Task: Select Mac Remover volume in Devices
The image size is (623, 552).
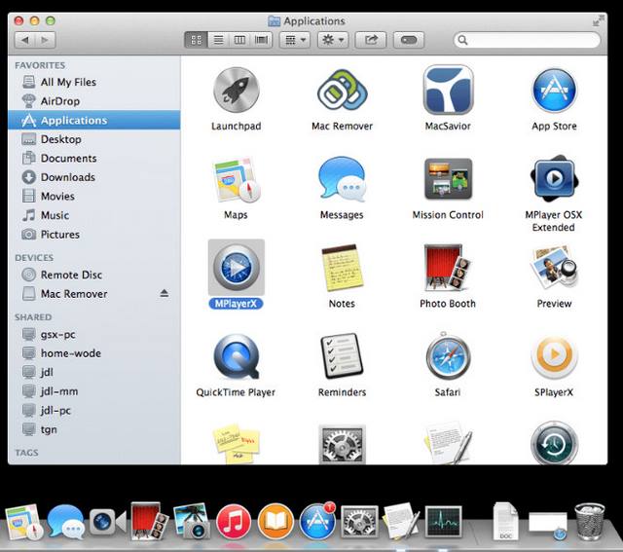Action: coord(93,294)
